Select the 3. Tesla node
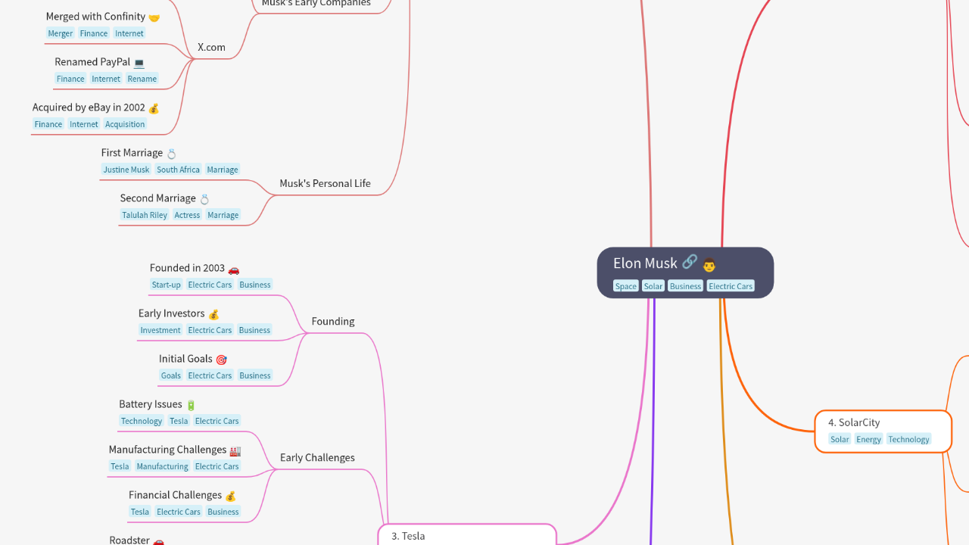 click(467, 534)
